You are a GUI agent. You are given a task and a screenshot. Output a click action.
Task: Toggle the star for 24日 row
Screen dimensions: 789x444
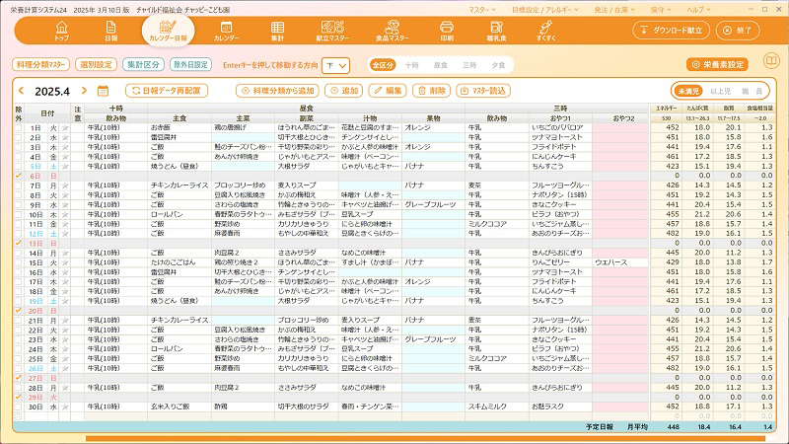pyautogui.click(x=65, y=349)
